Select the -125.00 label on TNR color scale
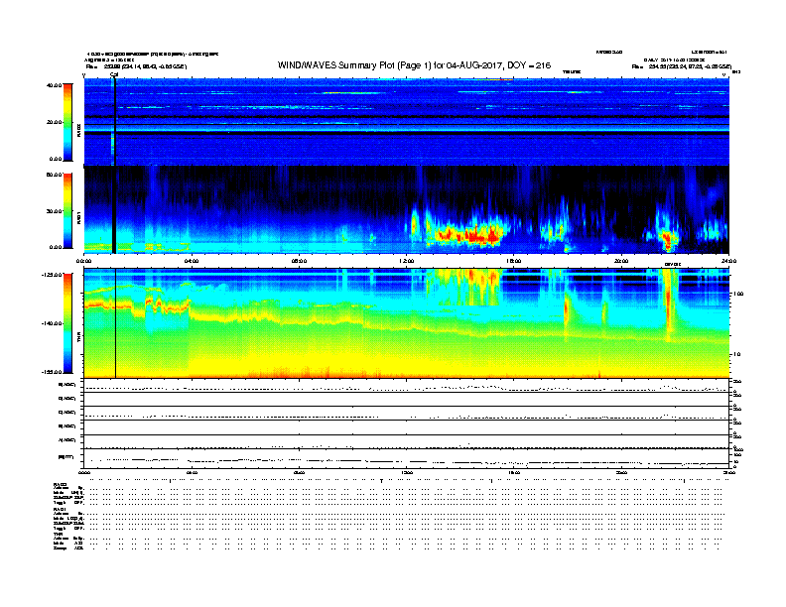786x607 pixels. tap(52, 275)
